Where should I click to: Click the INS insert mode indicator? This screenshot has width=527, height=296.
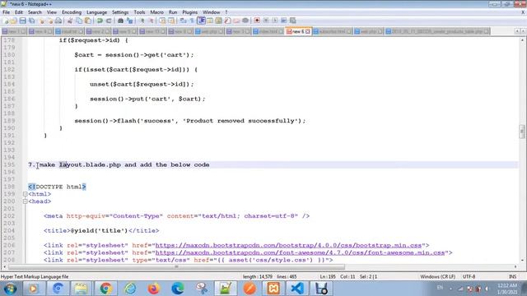[x=512, y=276]
